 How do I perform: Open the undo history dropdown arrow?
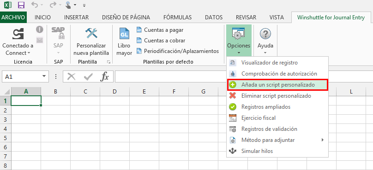pos(42,5)
